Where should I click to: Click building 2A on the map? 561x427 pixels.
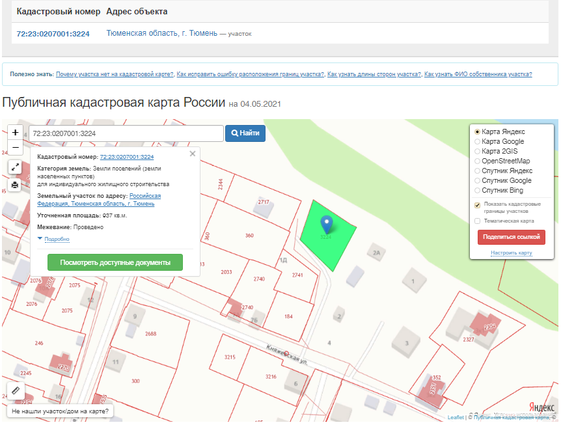376,253
